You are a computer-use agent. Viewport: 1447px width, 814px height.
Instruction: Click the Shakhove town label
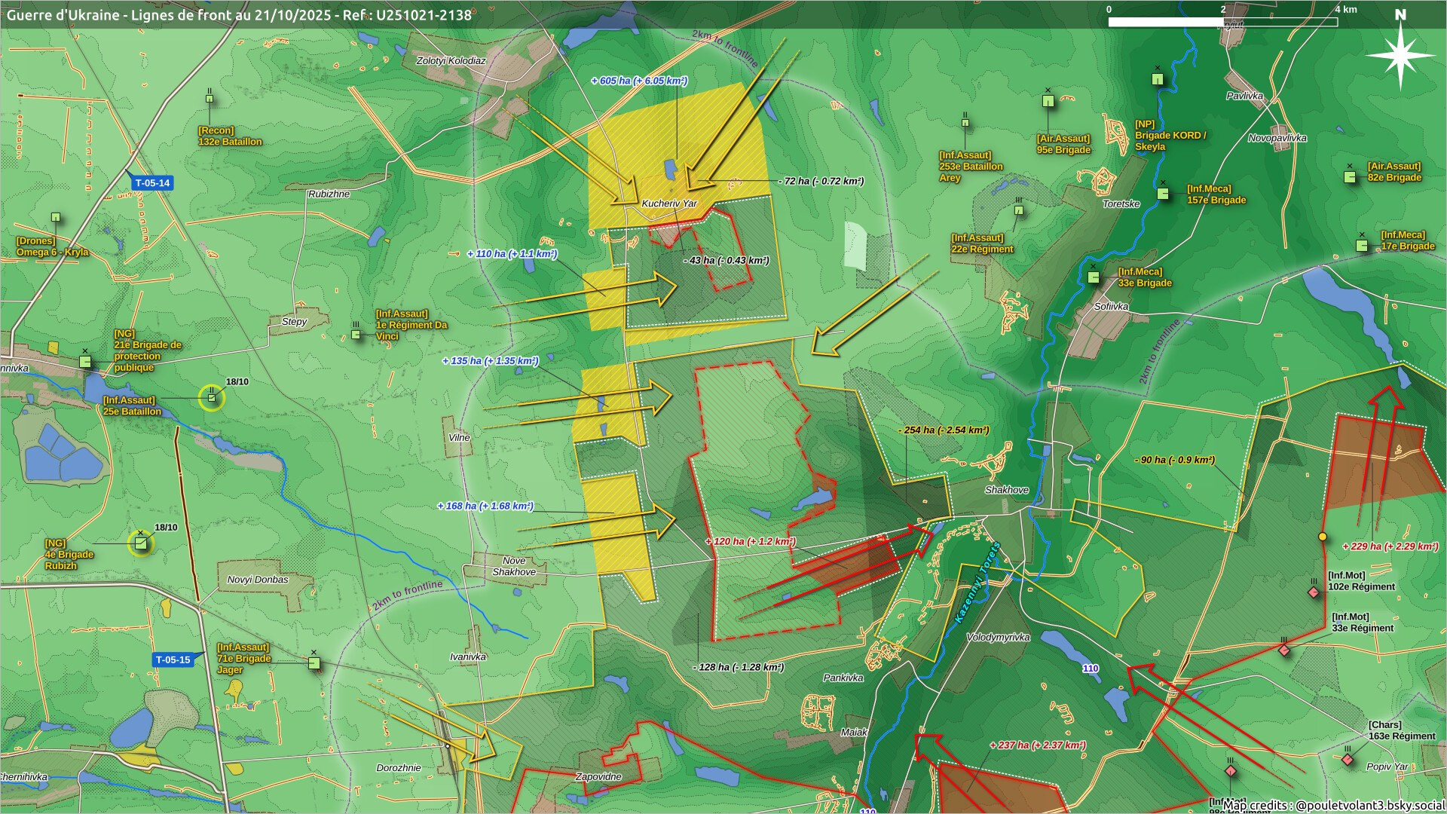tap(1006, 490)
